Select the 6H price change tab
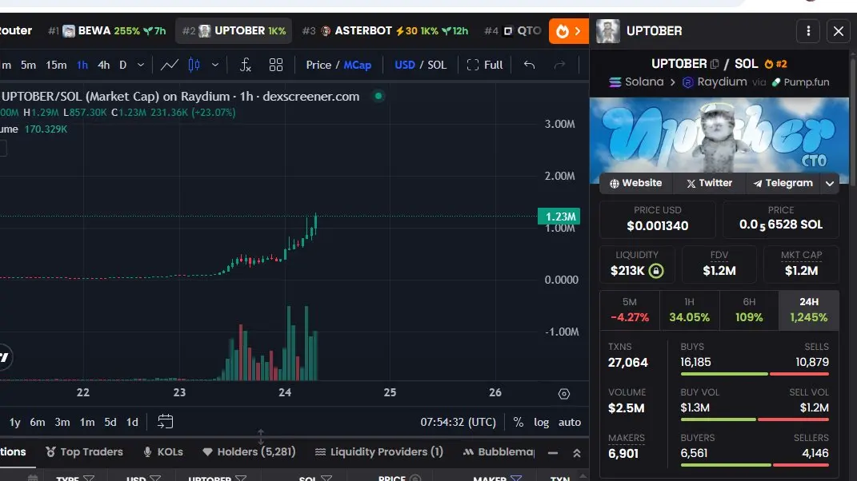 tap(749, 310)
